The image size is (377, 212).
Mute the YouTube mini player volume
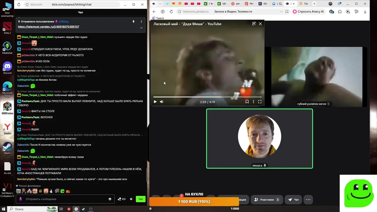coord(161,102)
